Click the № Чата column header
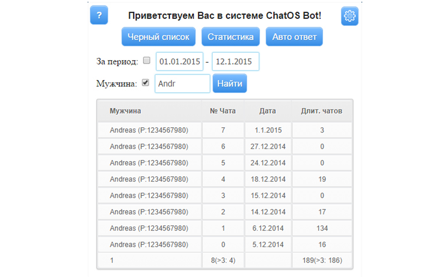Screen dimensions: 445x278 [x=223, y=111]
